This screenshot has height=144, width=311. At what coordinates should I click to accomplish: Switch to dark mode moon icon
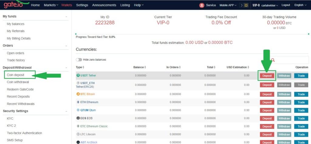241,5
